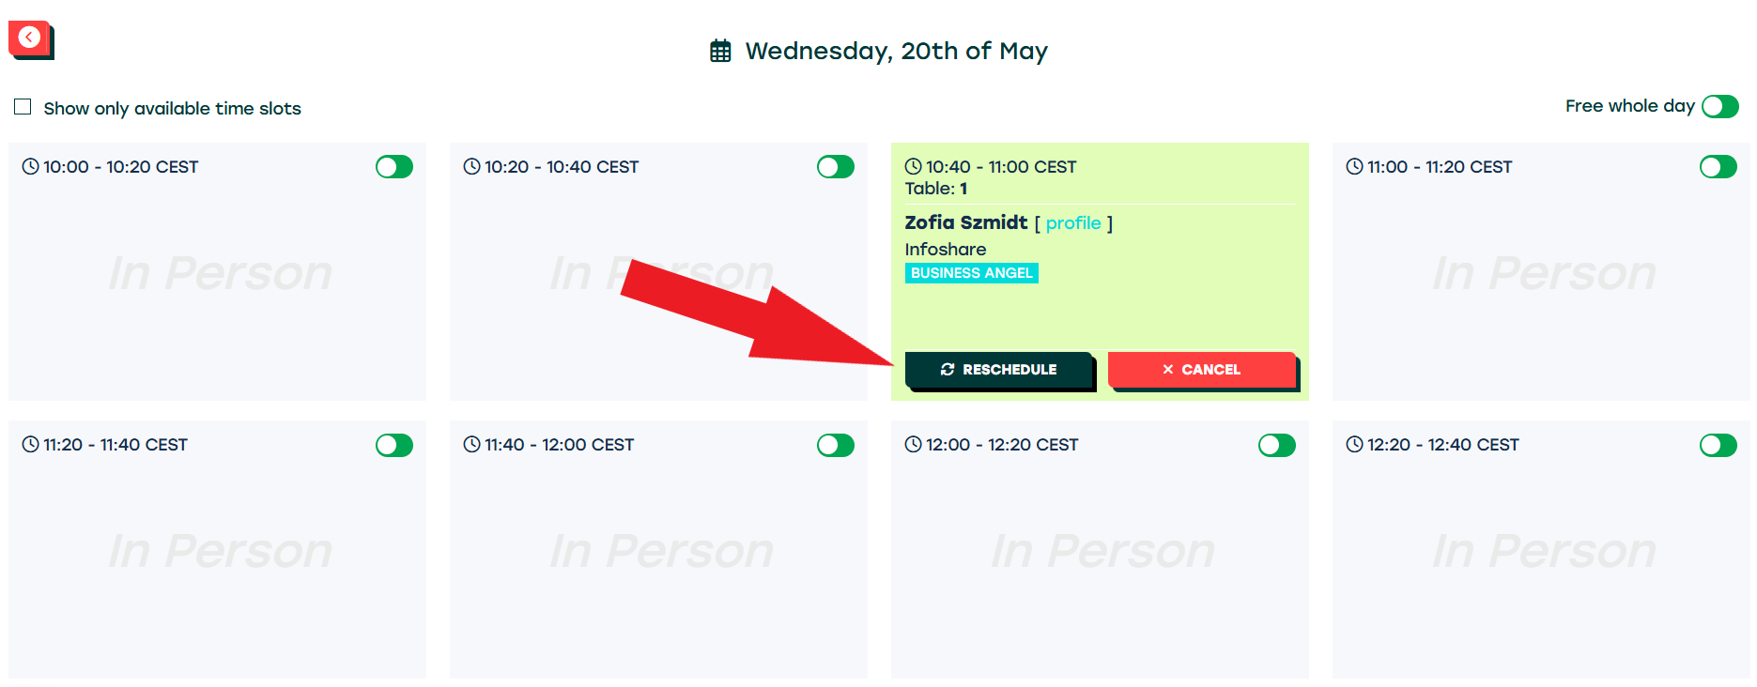The height and width of the screenshot is (687, 1757).
Task: Click the clock icon for 10:00 - 10:20 slot
Action: [31, 167]
